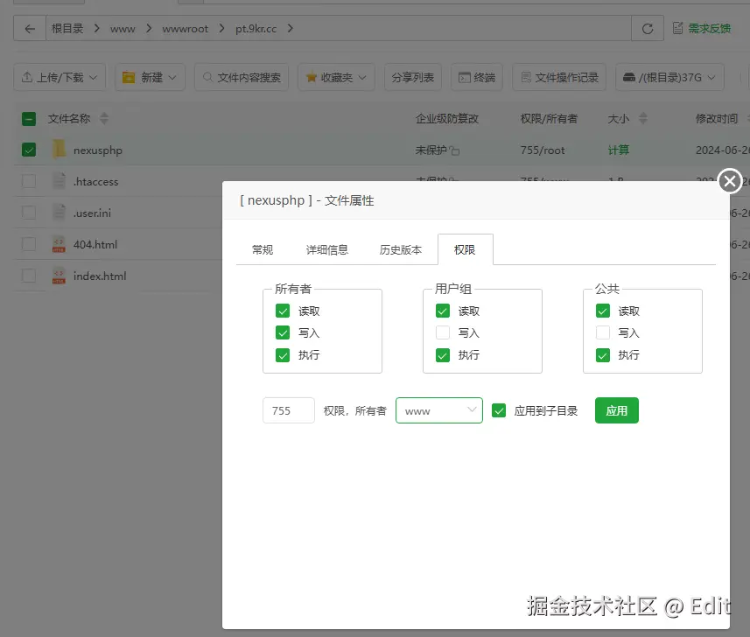Open the /(根目录)37G disk dropdown

pyautogui.click(x=669, y=78)
